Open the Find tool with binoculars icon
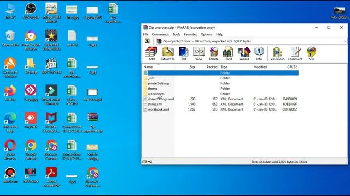The height and width of the screenshot is (196, 350). point(229,54)
